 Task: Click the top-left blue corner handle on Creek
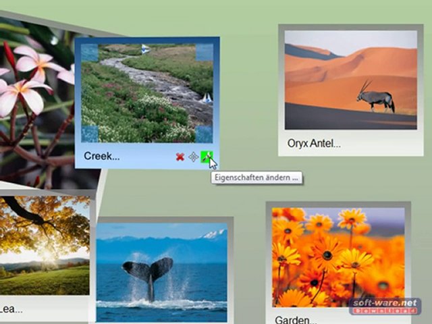click(x=90, y=53)
